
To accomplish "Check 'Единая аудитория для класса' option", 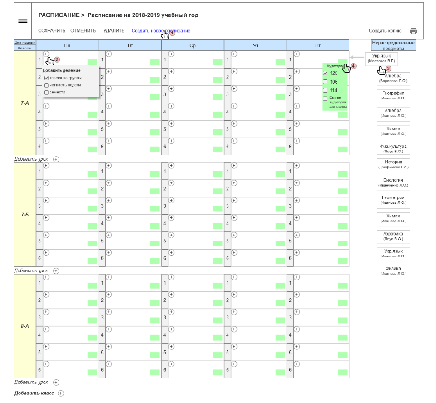I will [x=325, y=98].
